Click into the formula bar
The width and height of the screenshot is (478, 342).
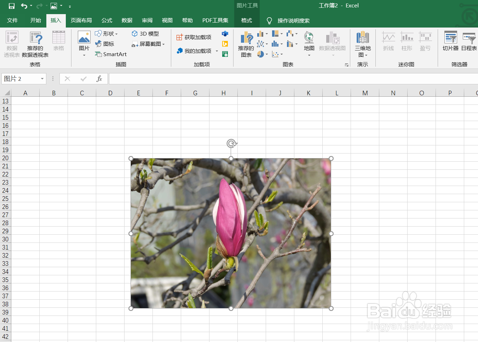coord(293,79)
